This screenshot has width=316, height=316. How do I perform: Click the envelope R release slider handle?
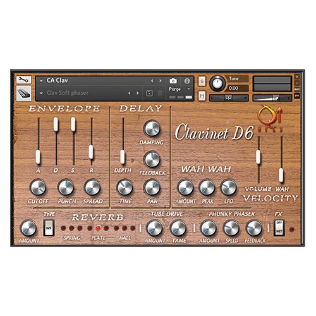point(91,152)
